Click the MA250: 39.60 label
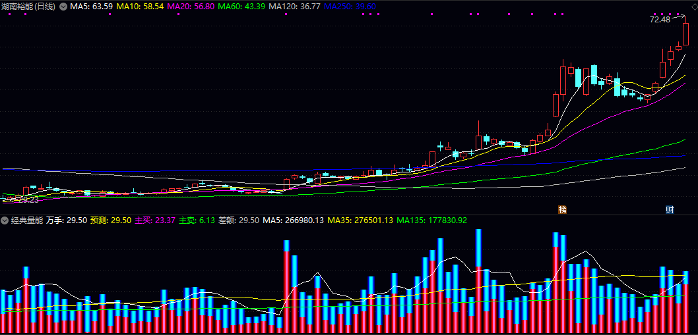Image resolution: width=698 pixels, height=335 pixels. (x=350, y=7)
